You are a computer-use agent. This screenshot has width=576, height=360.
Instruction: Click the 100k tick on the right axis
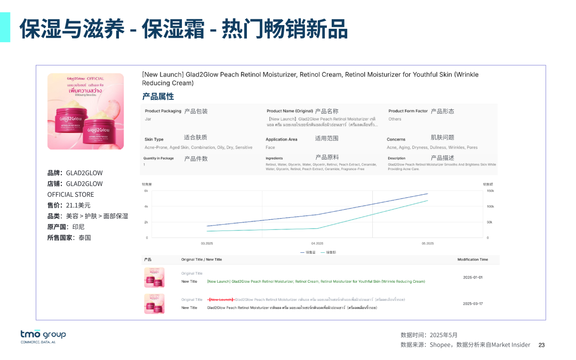point(491,206)
